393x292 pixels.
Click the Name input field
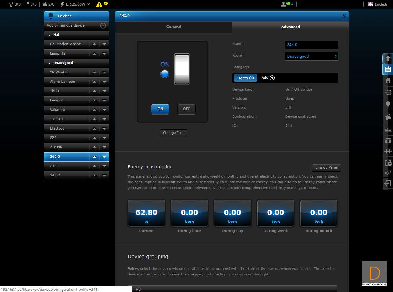312,45
